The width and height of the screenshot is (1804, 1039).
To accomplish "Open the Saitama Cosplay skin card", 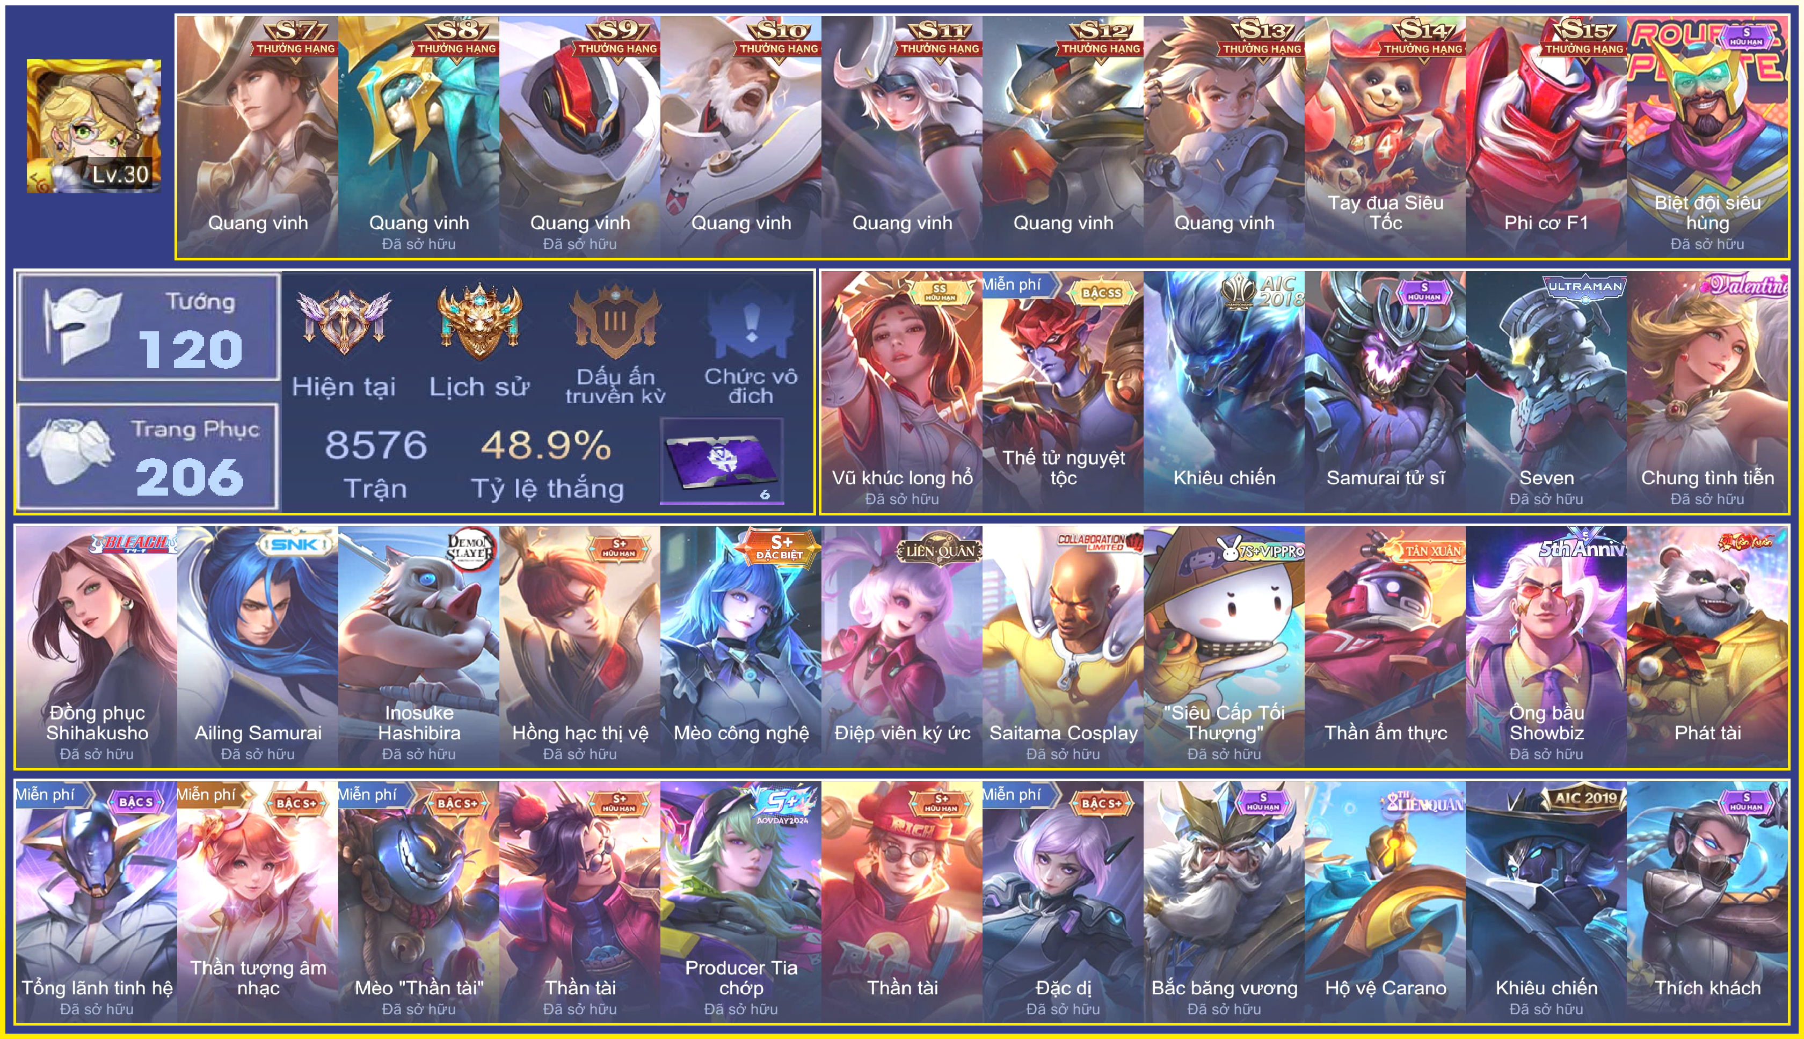I will click(1063, 646).
